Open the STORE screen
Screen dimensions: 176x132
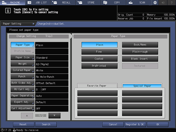tap(88, 2)
